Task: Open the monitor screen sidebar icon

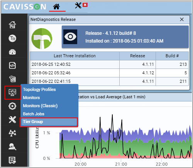Action: 12,93
